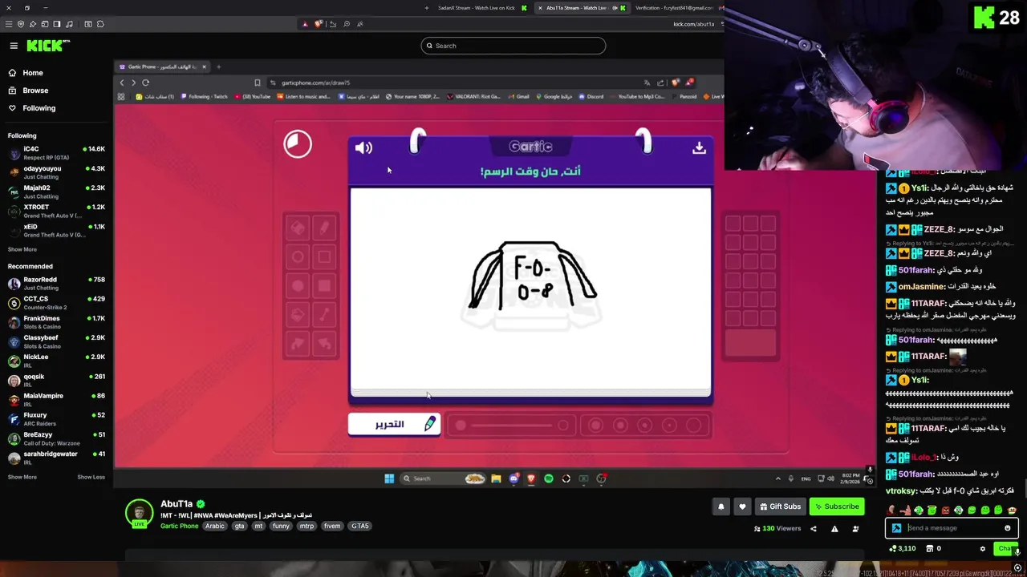
Task: Click the Gift Subs button
Action: click(x=779, y=506)
